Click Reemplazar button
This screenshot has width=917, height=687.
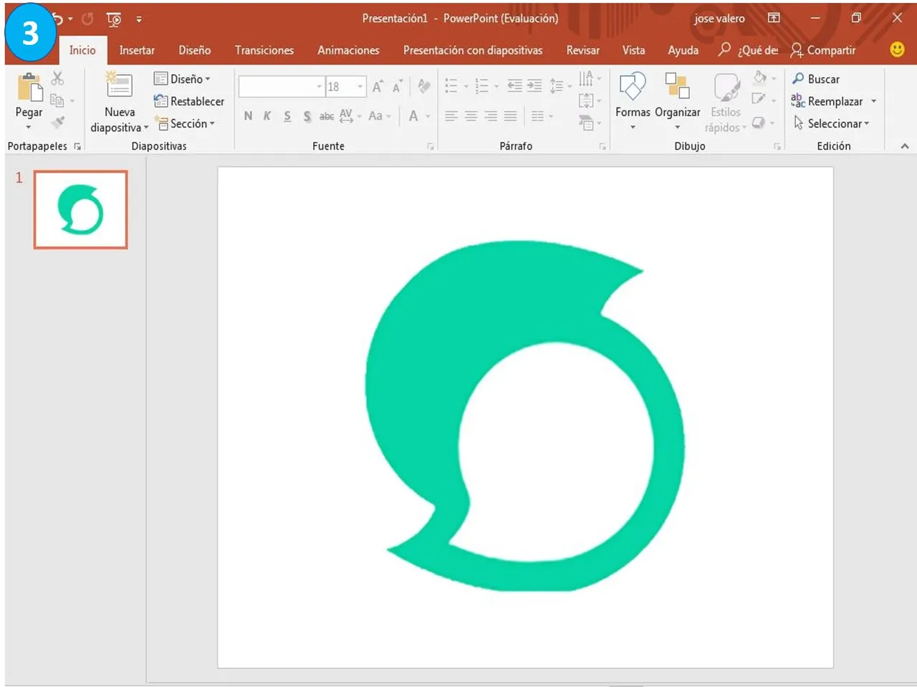pyautogui.click(x=827, y=101)
